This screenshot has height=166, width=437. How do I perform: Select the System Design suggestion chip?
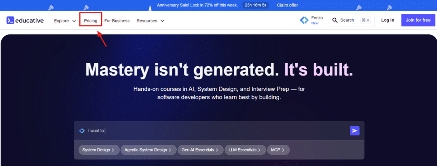coord(99,150)
